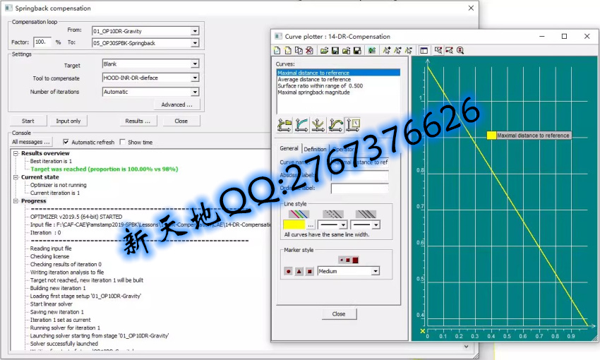Uncheck the Automatic refresh checkbox

pyautogui.click(x=66, y=142)
